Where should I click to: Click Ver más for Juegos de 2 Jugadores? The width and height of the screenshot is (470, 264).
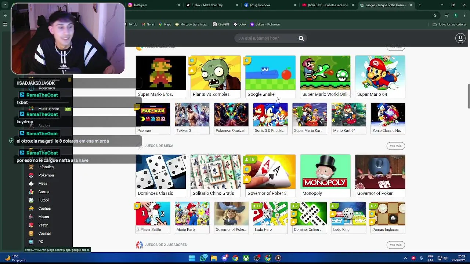click(395, 245)
